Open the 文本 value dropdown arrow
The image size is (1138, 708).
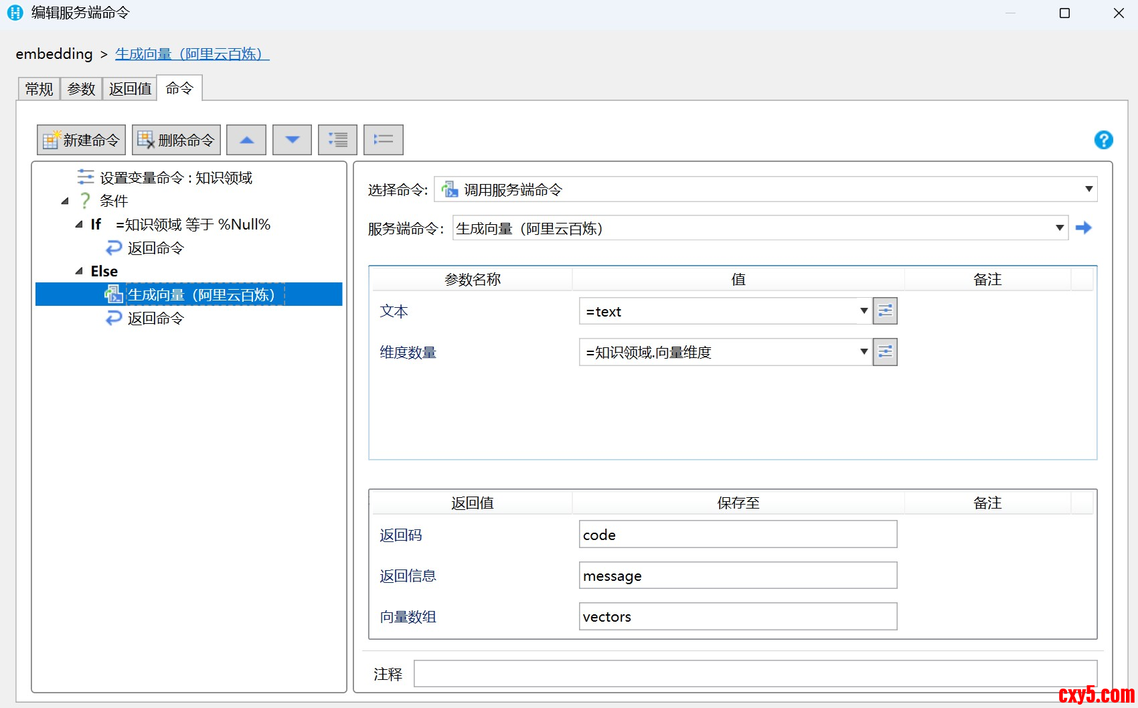(864, 311)
